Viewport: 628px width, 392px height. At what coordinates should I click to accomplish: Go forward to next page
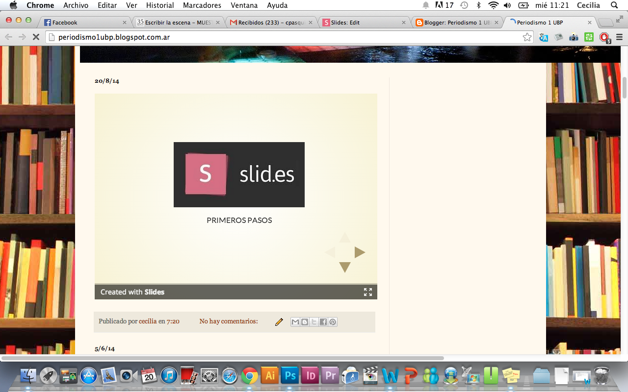(x=22, y=37)
